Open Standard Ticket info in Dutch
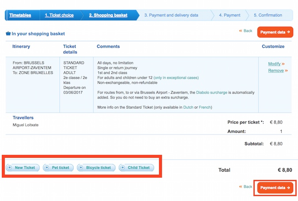The image size is (298, 201). pos(190,107)
